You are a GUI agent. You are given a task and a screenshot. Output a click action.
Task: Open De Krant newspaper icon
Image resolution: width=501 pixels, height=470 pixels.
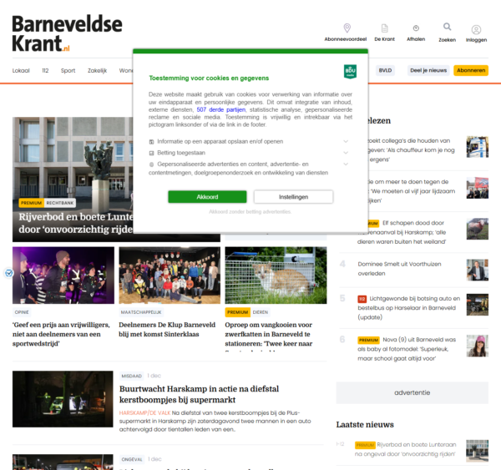coord(385,28)
